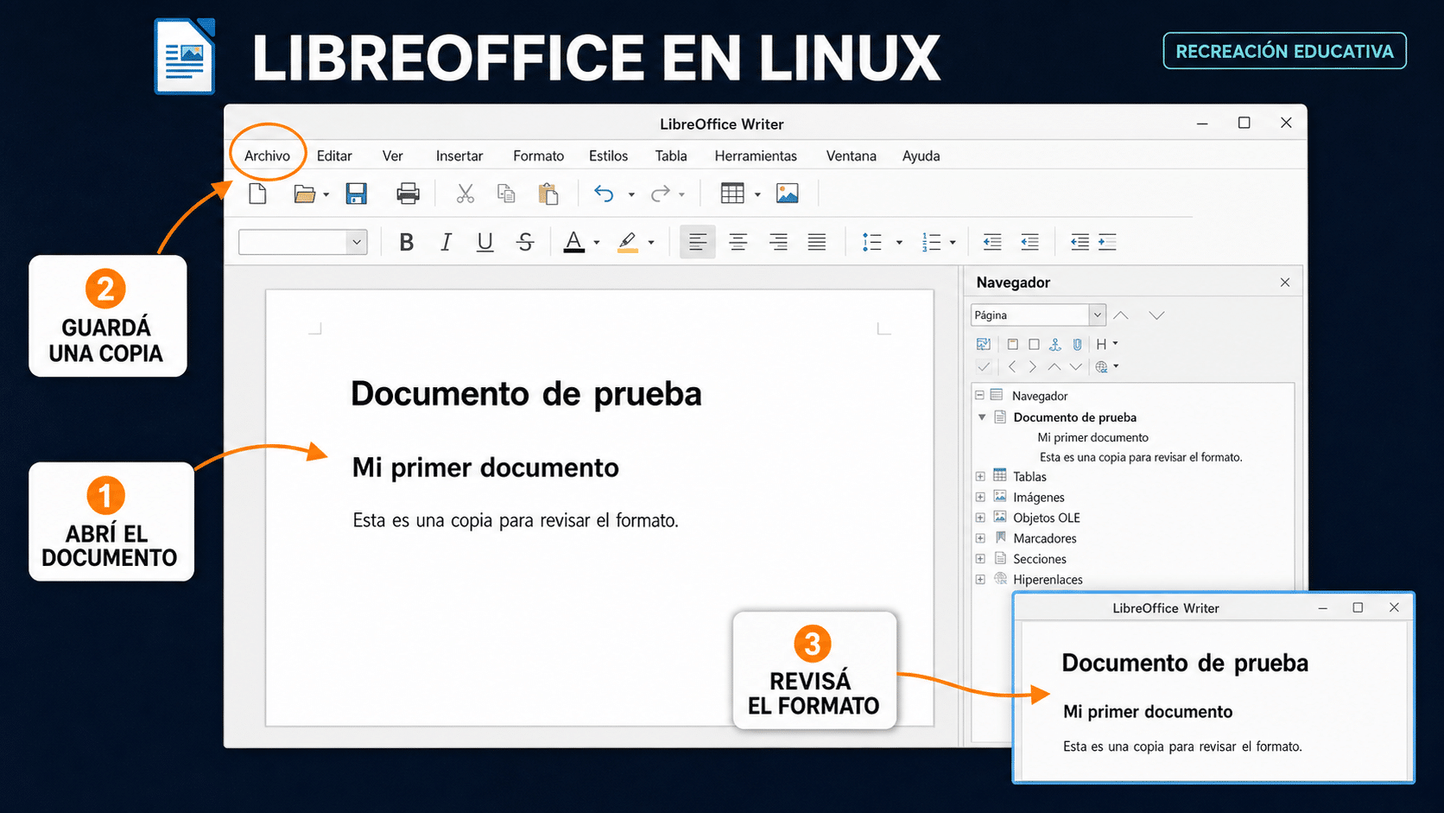Viewport: 1444px width, 813px height.
Task: Collapse the root Navegador tree node
Action: point(980,395)
